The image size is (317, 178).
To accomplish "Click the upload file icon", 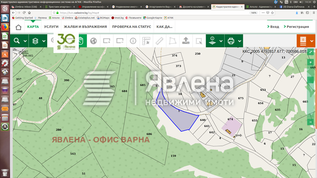I will click(186, 41).
